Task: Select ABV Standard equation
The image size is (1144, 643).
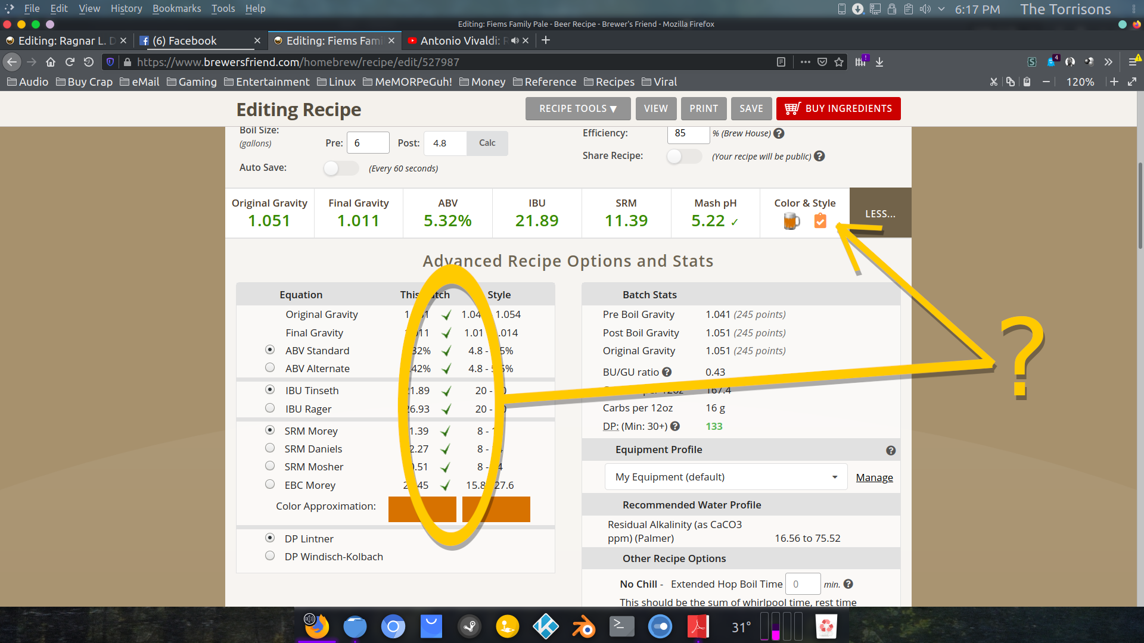Action: pos(270,350)
